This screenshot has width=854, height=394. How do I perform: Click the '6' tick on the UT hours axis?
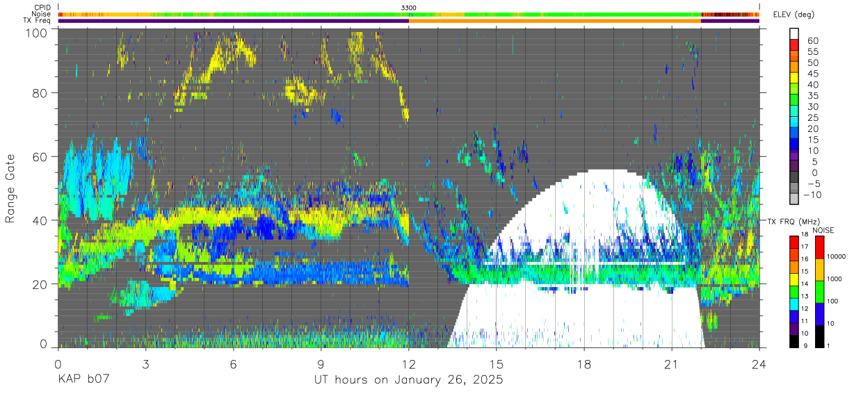click(x=234, y=363)
